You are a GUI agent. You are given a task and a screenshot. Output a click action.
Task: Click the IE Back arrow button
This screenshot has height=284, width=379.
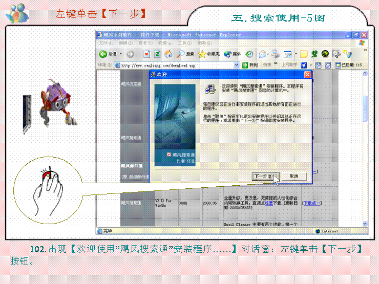click(103, 54)
